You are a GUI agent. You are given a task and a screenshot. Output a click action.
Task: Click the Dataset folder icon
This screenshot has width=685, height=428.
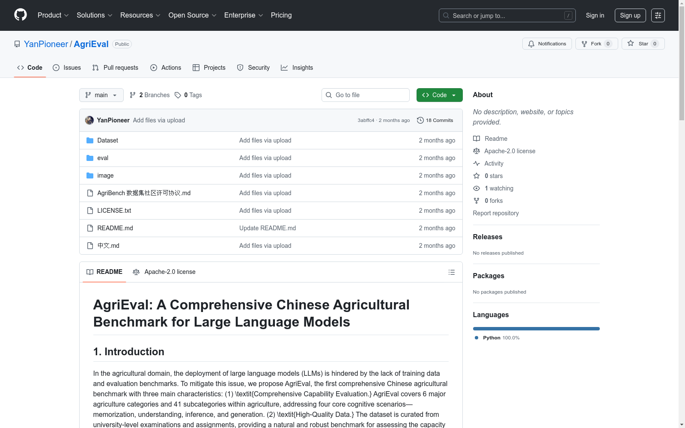tap(90, 140)
